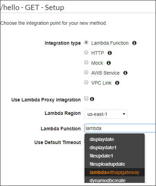156x186 pixels.
Task: Pick fileupdate1 from function suggestions
Action: (x=115, y=156)
